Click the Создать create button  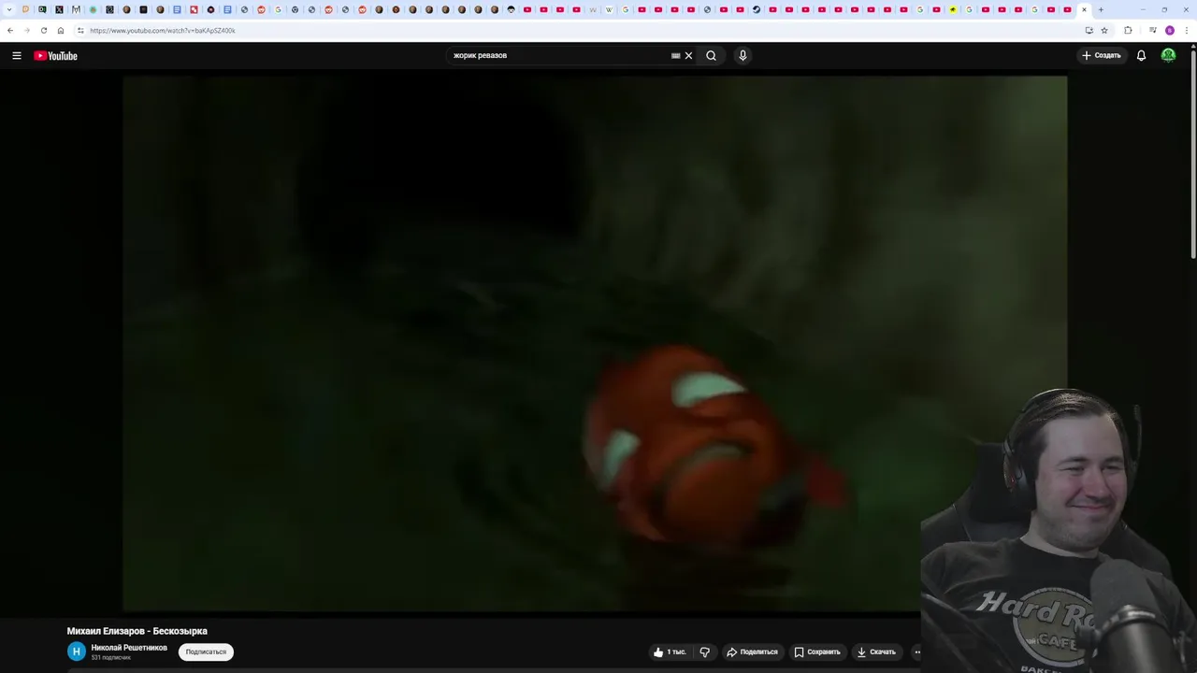click(1101, 56)
